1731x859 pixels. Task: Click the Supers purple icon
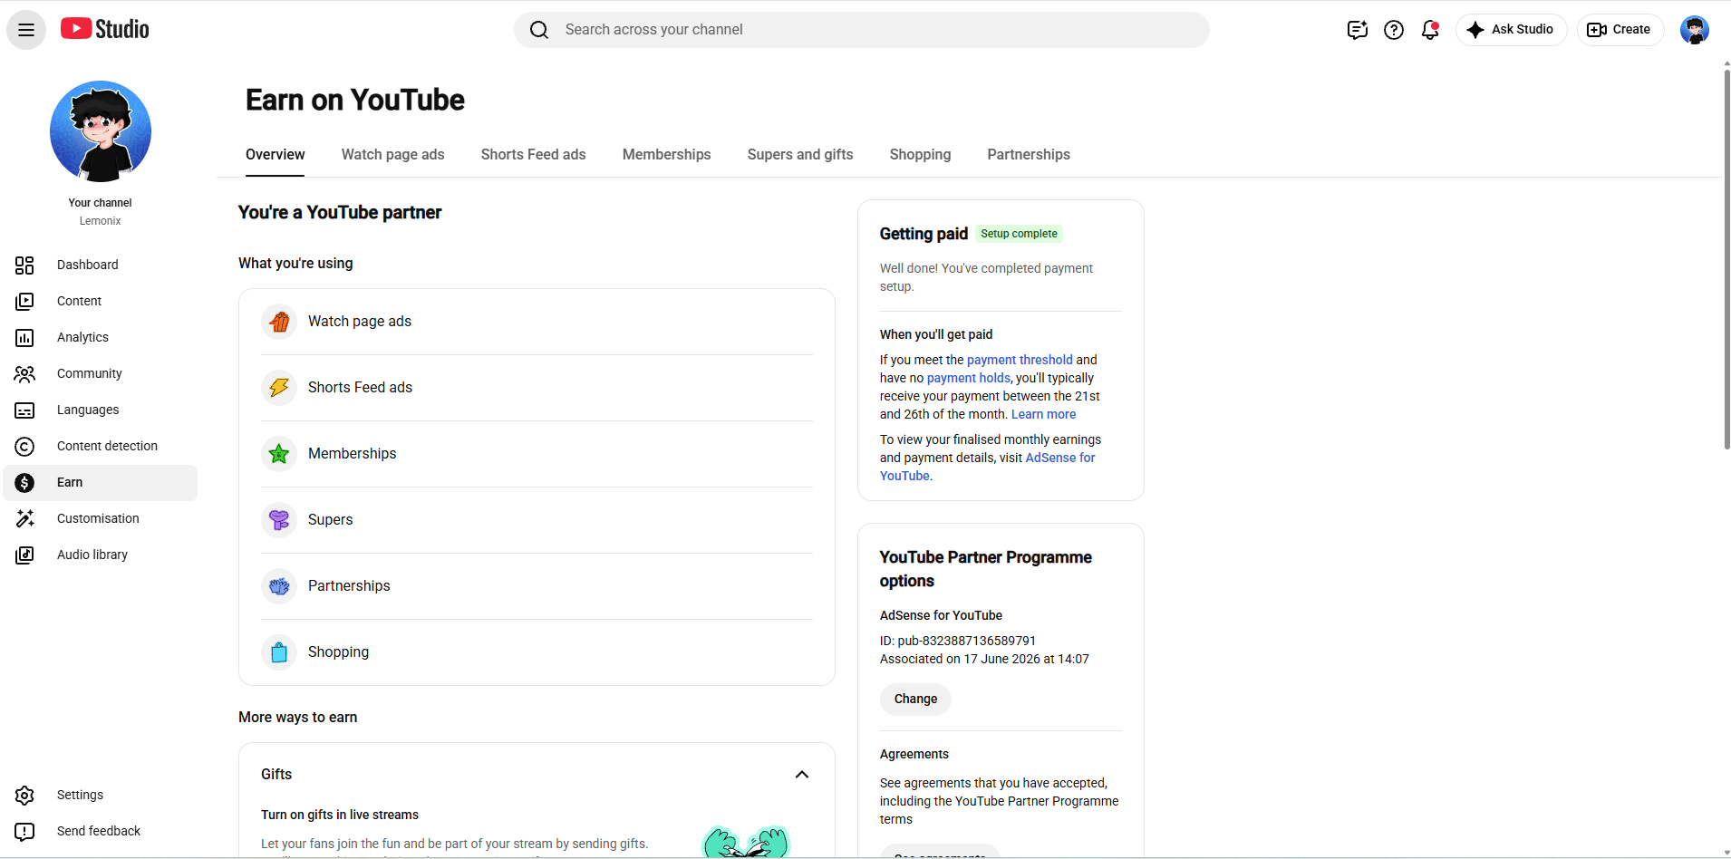(x=279, y=520)
